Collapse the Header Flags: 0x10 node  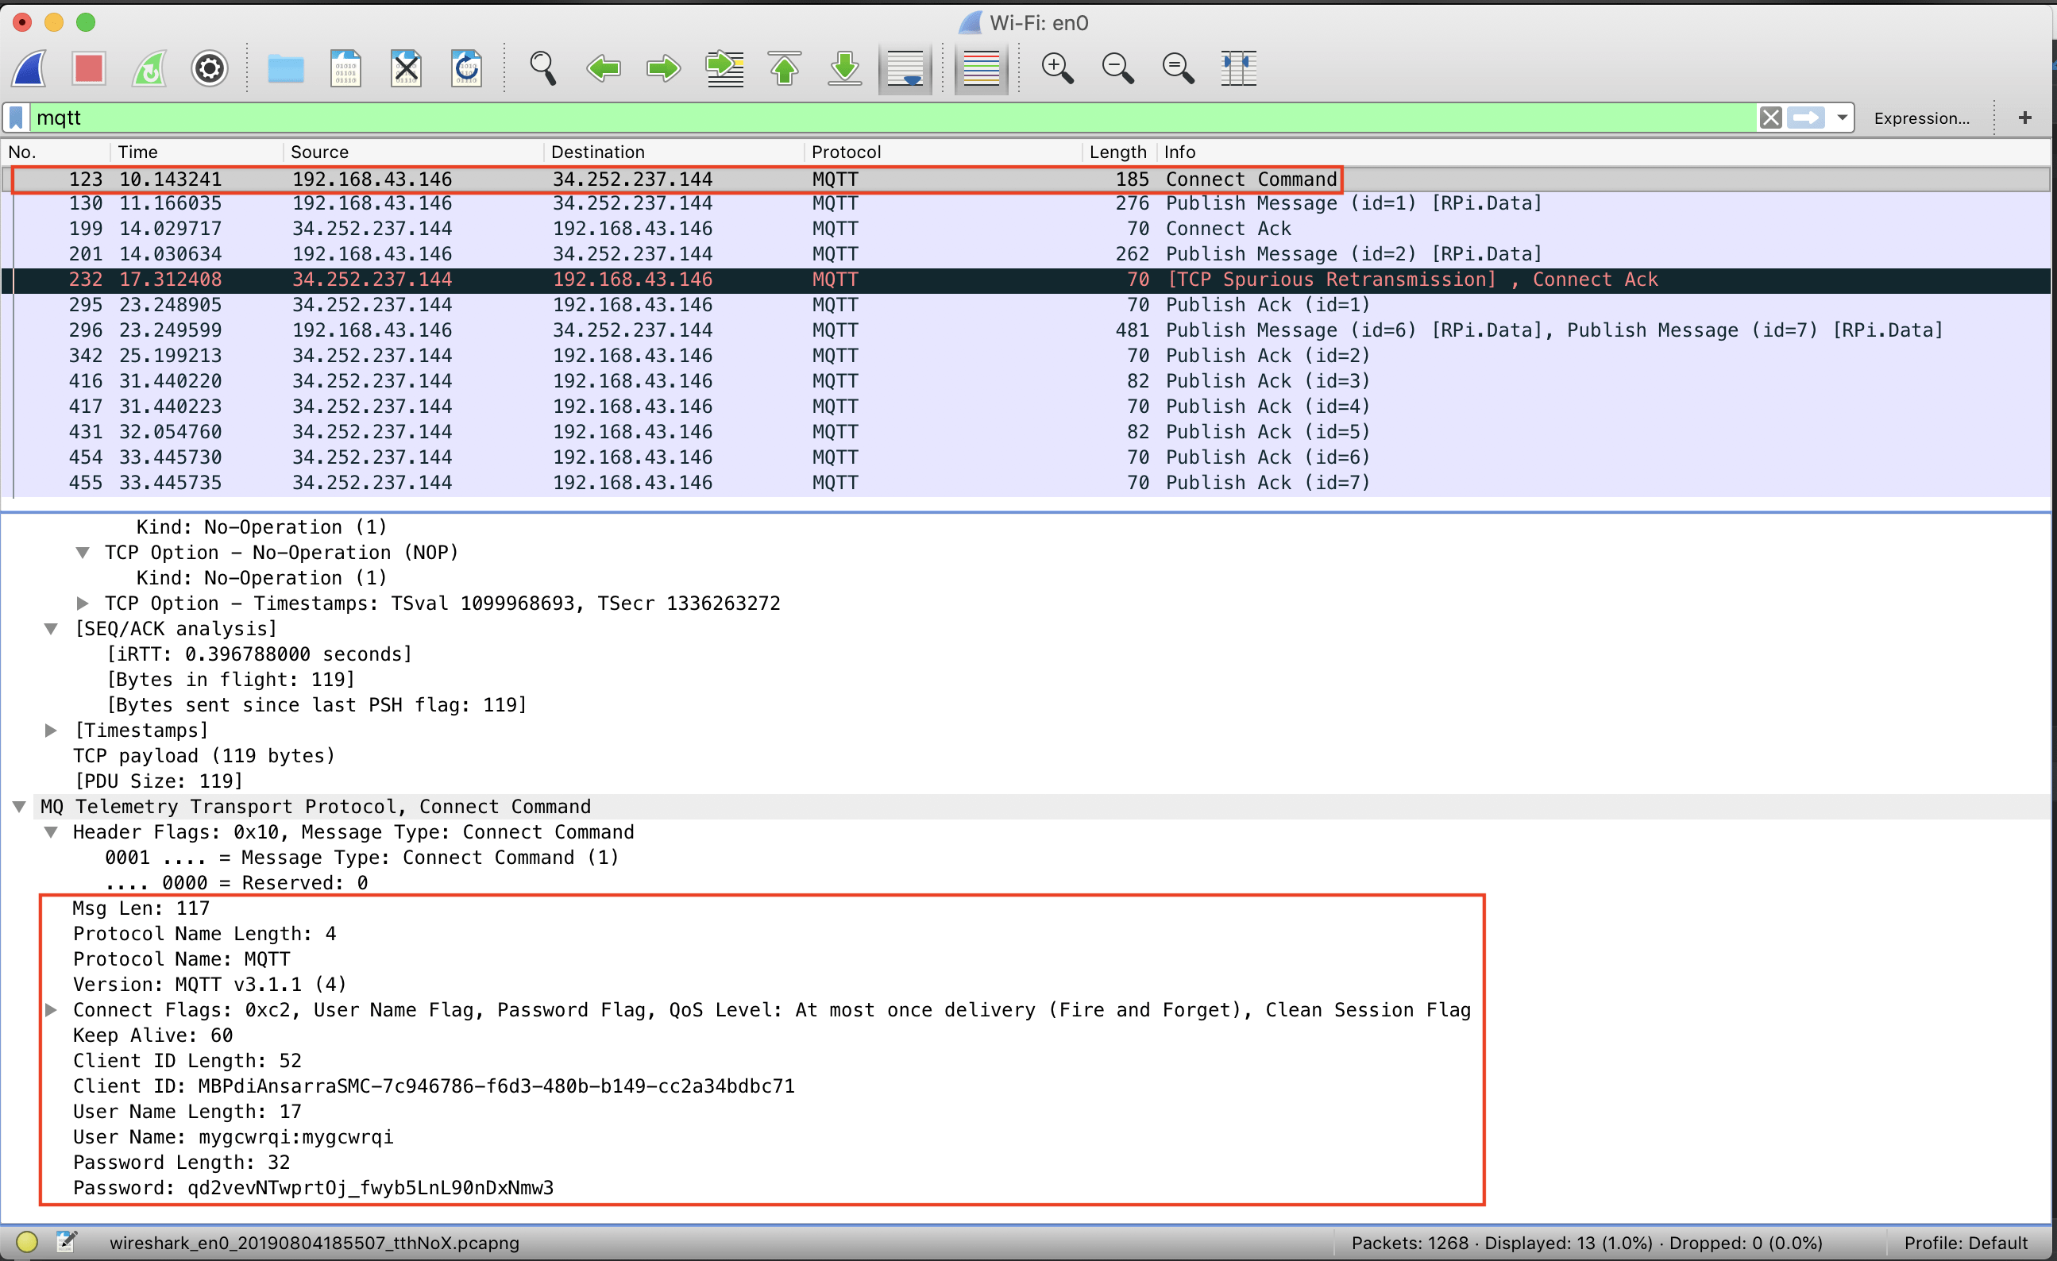coord(51,832)
